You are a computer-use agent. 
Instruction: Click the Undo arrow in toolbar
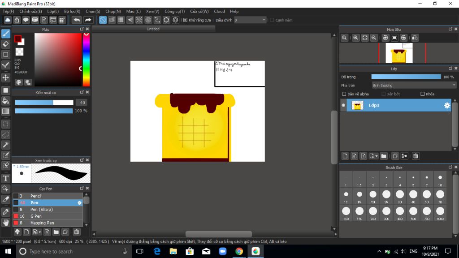coord(77,20)
